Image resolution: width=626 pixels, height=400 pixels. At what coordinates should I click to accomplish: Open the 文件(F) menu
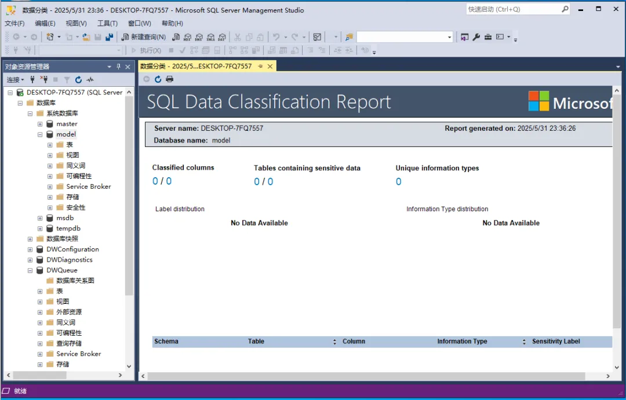14,23
